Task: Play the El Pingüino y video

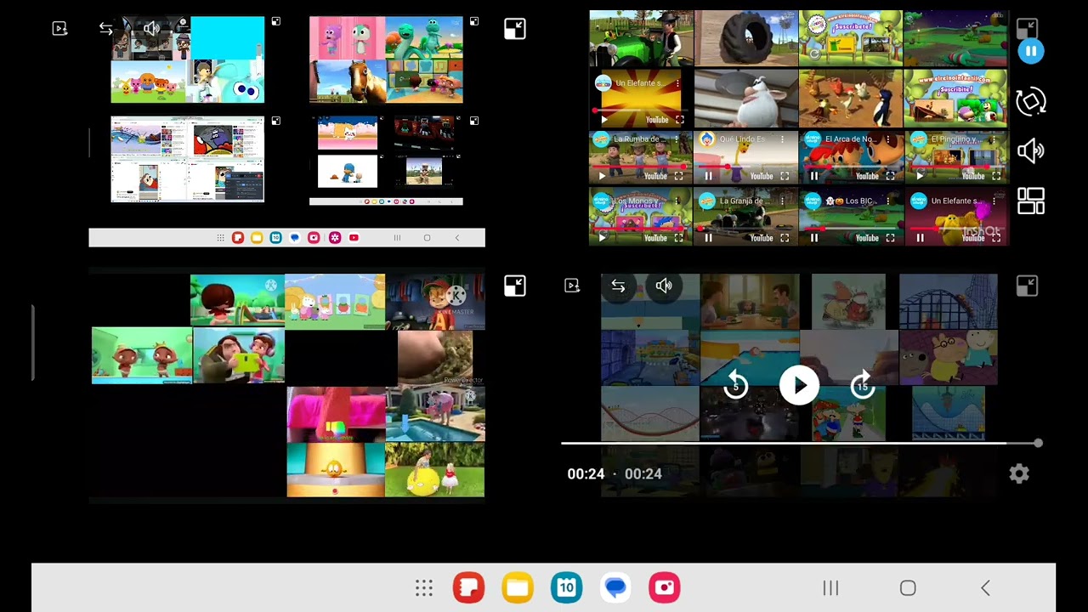Action: pos(920,176)
